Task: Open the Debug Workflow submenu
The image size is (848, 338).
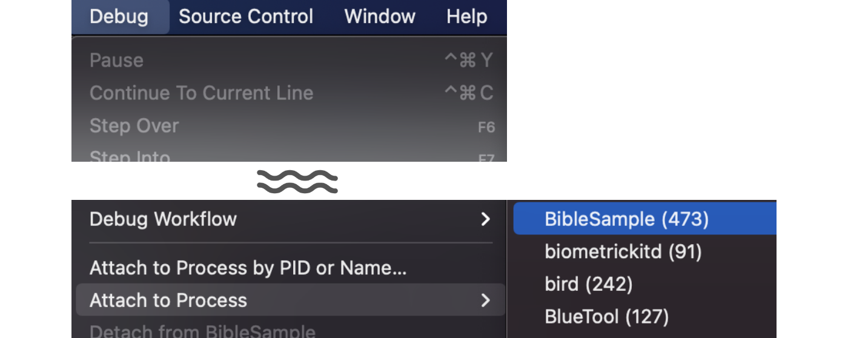Action: click(x=164, y=219)
